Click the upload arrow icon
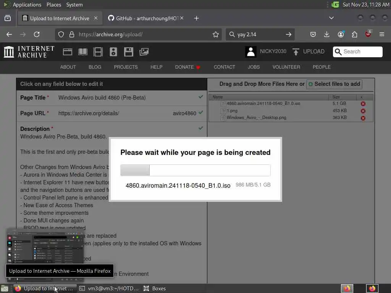391x293 pixels. click(296, 52)
